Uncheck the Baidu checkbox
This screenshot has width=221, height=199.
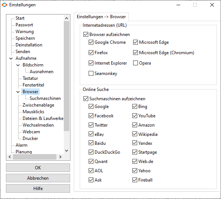(91, 143)
